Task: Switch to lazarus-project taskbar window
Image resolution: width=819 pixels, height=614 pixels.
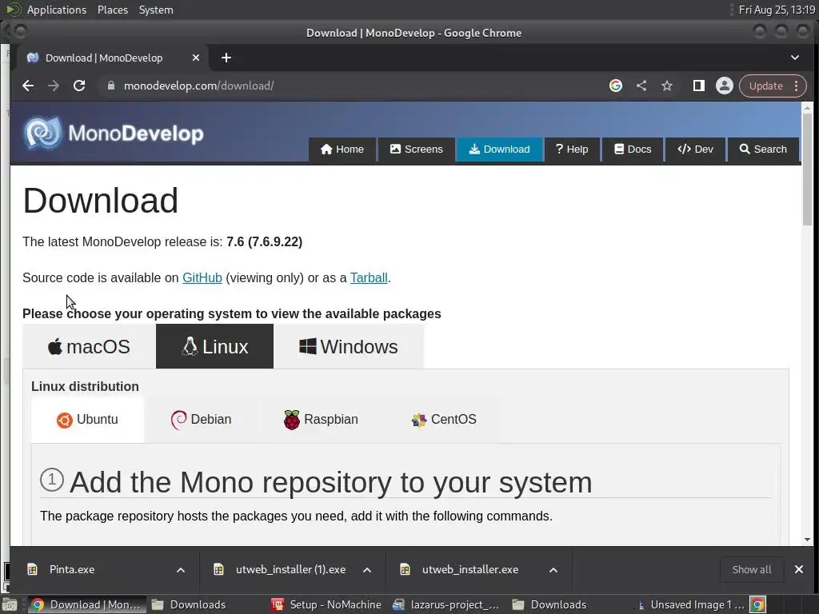Action: click(446, 604)
